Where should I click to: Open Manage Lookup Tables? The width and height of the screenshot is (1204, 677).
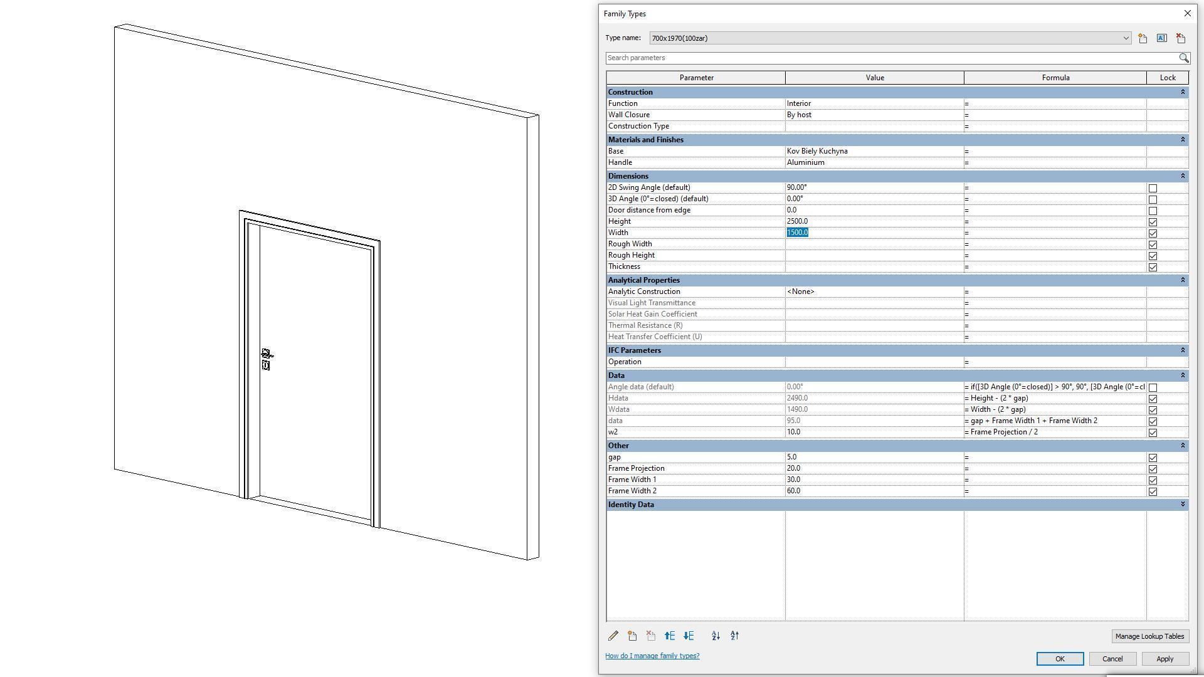(x=1149, y=636)
